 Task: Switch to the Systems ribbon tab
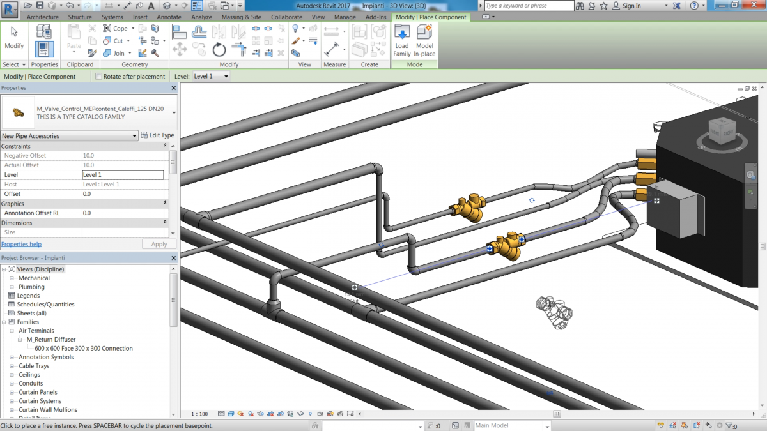112,17
